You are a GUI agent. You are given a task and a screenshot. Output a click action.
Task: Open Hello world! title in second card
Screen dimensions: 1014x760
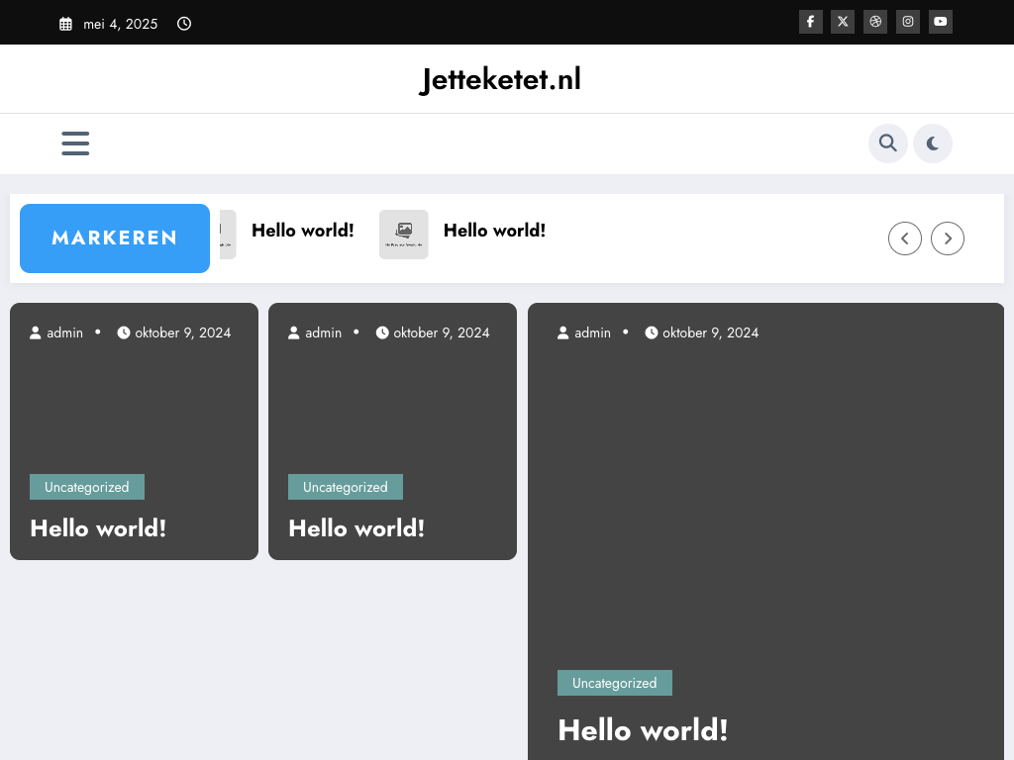356,528
